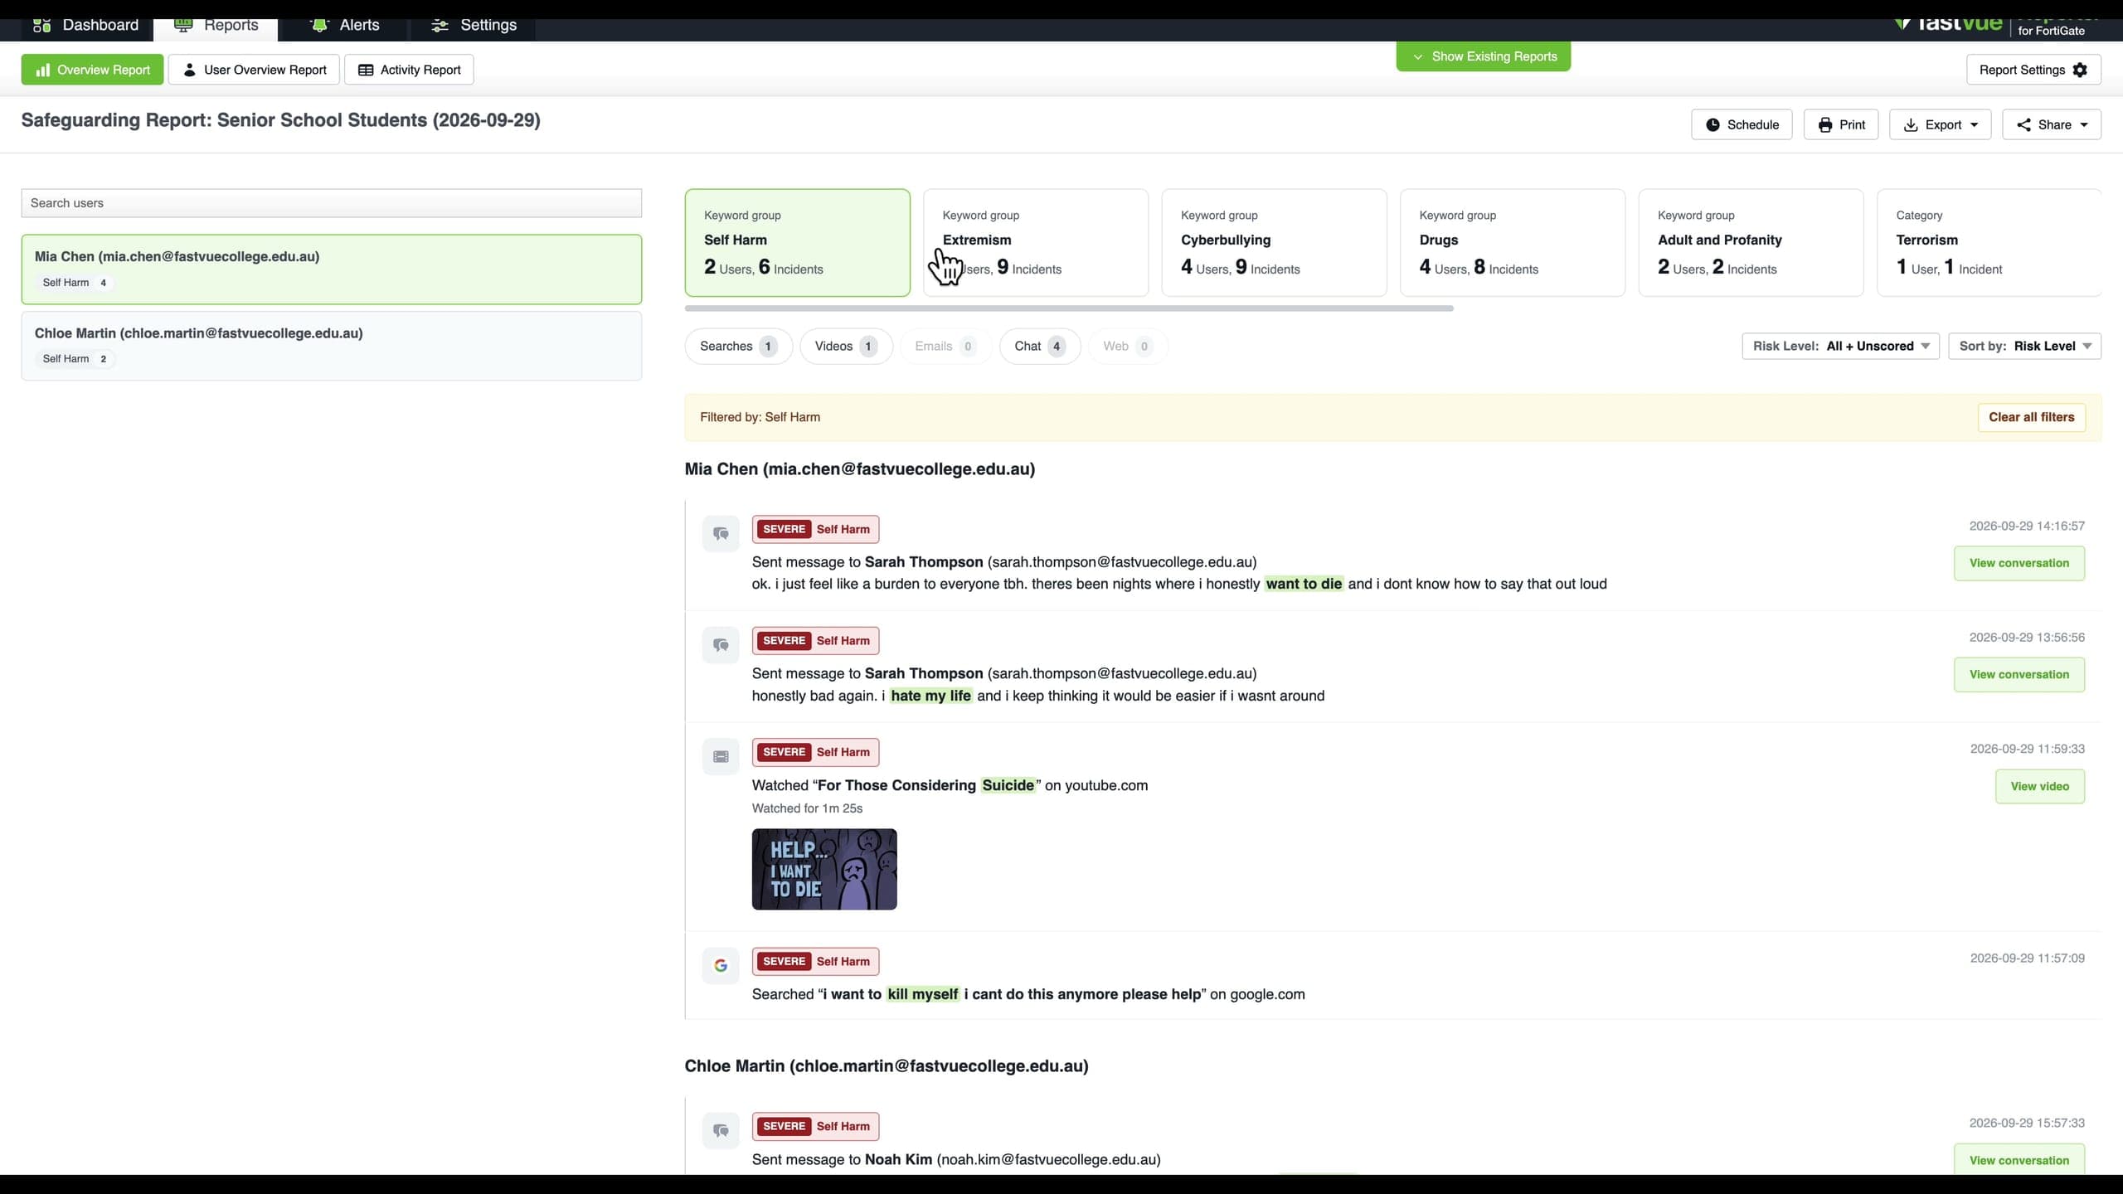Filter by Videos pill
The width and height of the screenshot is (2123, 1194).
[846, 347]
